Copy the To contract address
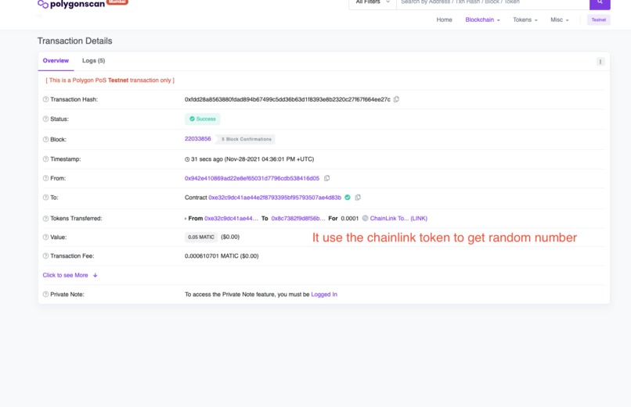Viewport: 631px width, 407px height. point(358,198)
